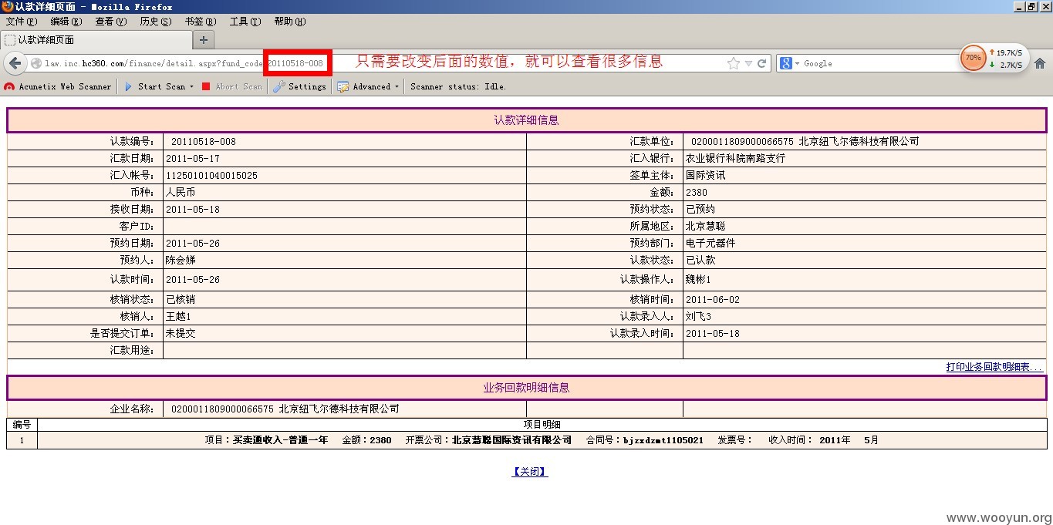Click the 认款状态 value 已认款

700,261
